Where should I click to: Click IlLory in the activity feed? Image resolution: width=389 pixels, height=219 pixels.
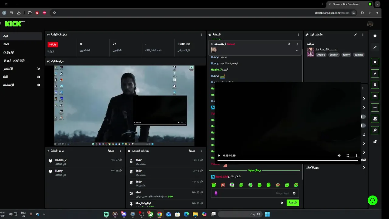pyautogui.click(x=59, y=171)
